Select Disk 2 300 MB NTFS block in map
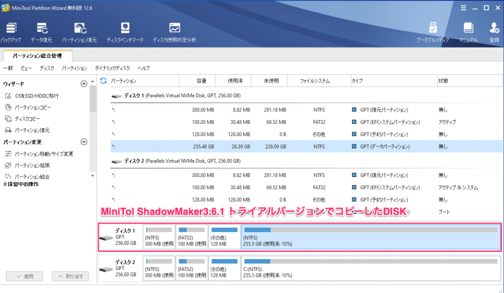The image size is (504, 293). click(x=159, y=268)
